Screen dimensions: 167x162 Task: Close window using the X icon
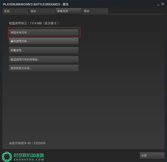(x=163, y=4)
